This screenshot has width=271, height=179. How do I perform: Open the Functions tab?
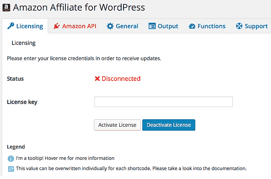[207, 26]
